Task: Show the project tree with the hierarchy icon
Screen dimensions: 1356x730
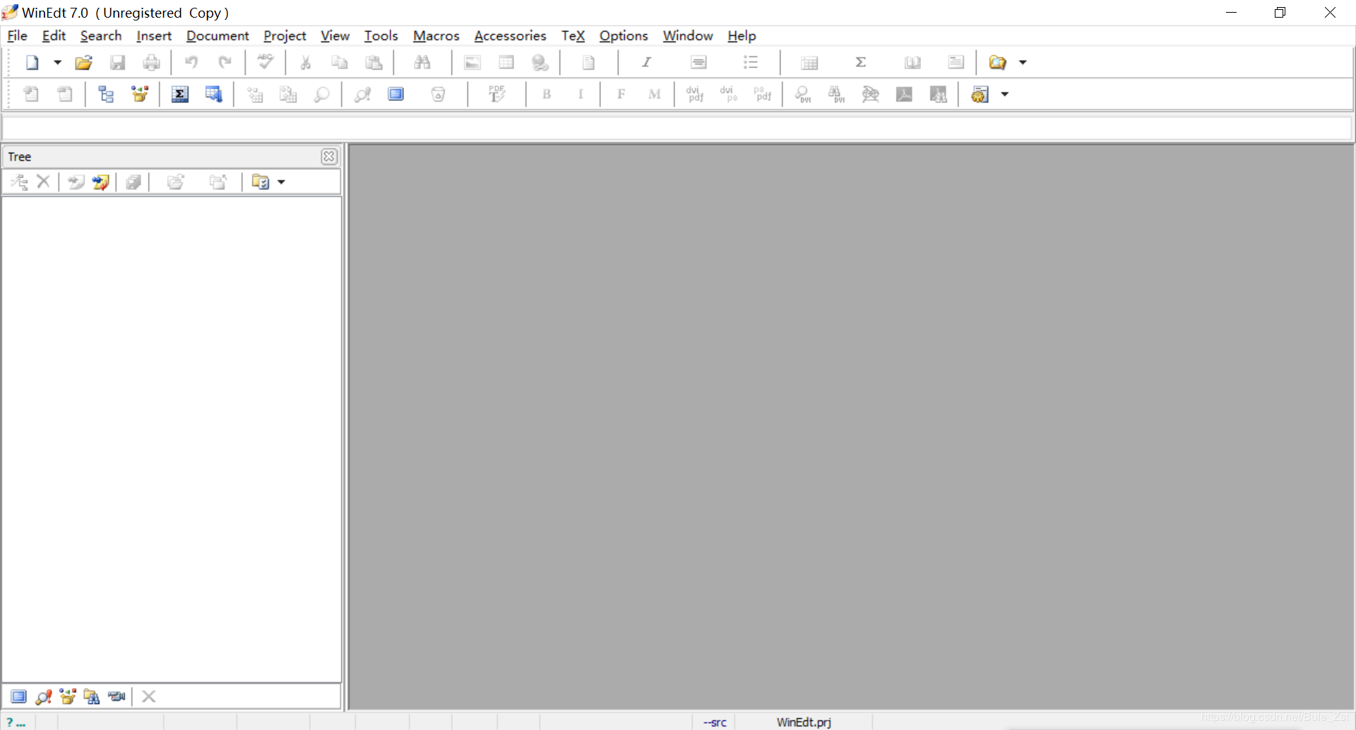Action: [106, 95]
